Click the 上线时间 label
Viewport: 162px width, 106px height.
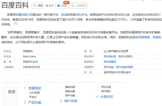pyautogui.click(x=8, y=67)
